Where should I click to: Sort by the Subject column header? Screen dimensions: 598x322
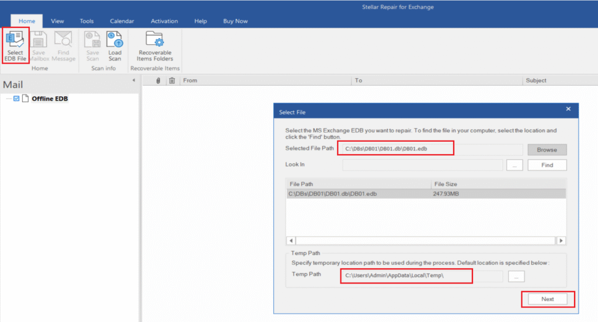click(560, 80)
